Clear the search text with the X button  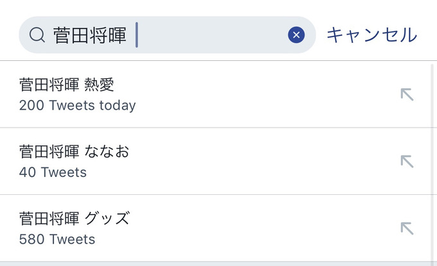(x=296, y=35)
